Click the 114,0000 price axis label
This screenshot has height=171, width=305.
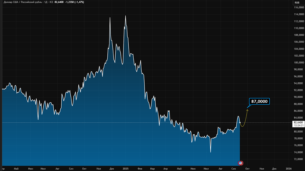pyautogui.click(x=299, y=14)
